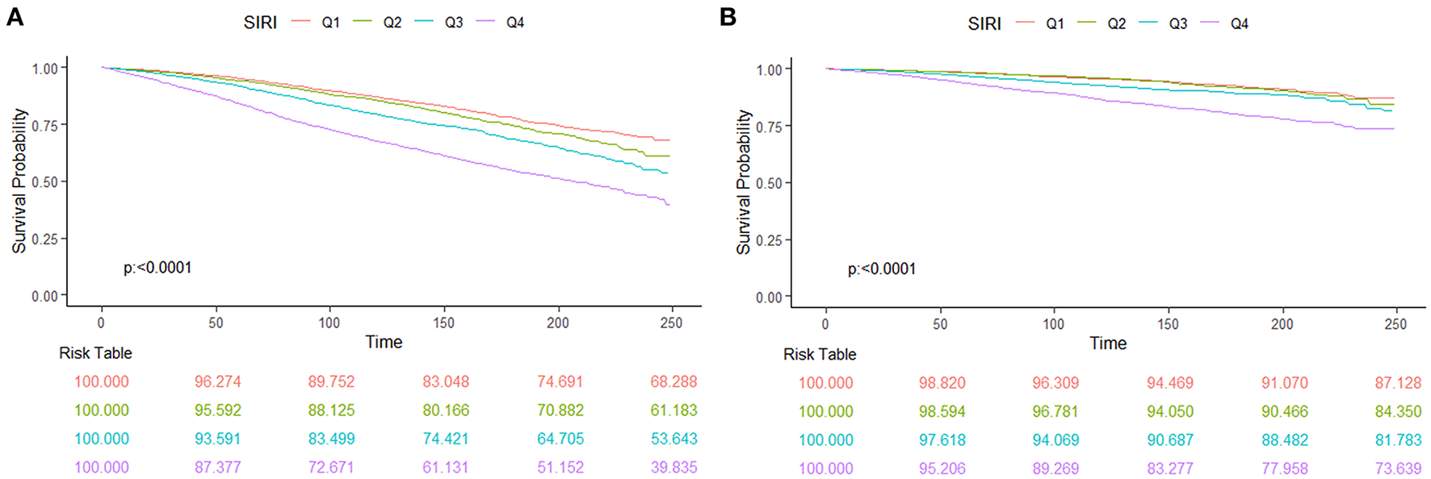
Task: Select the Q4 legend swatch in panel B
Action: [x=1210, y=23]
